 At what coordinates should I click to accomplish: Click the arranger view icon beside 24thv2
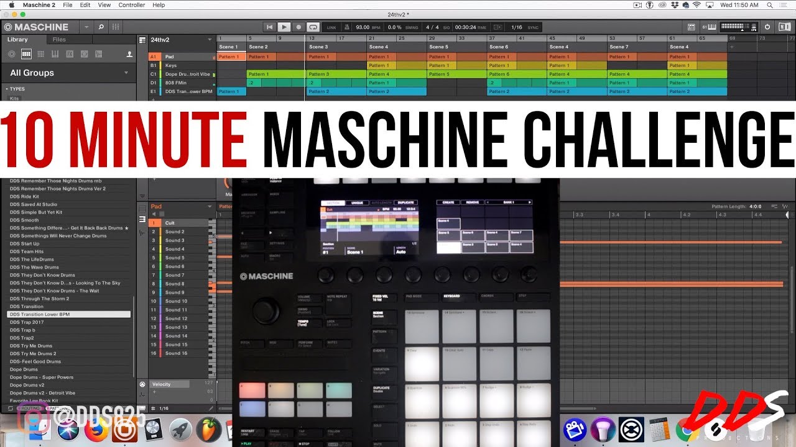pyautogui.click(x=142, y=39)
